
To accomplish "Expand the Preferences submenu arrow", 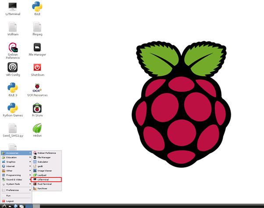I will [x=30, y=190].
